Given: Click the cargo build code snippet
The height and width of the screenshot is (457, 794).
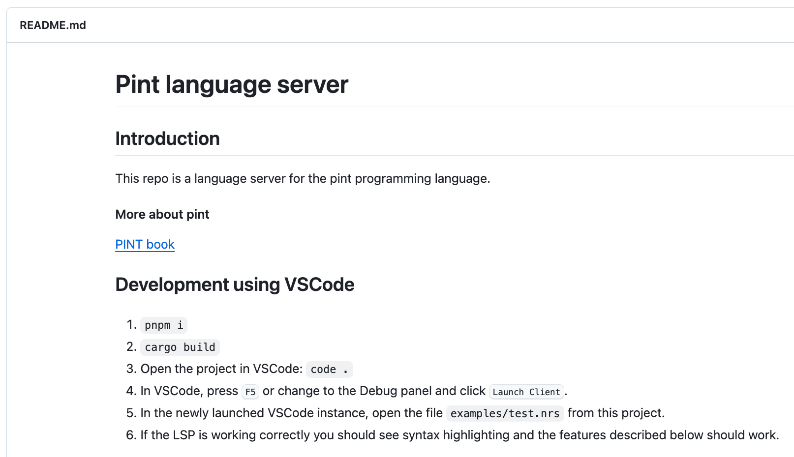Looking at the screenshot, I should pos(180,347).
